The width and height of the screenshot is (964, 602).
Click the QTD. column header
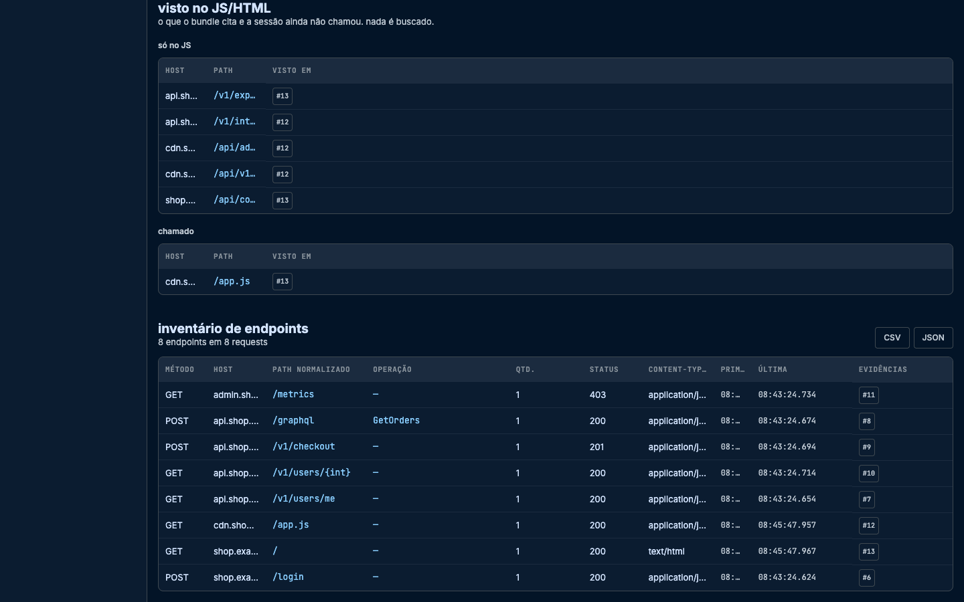[526, 370]
